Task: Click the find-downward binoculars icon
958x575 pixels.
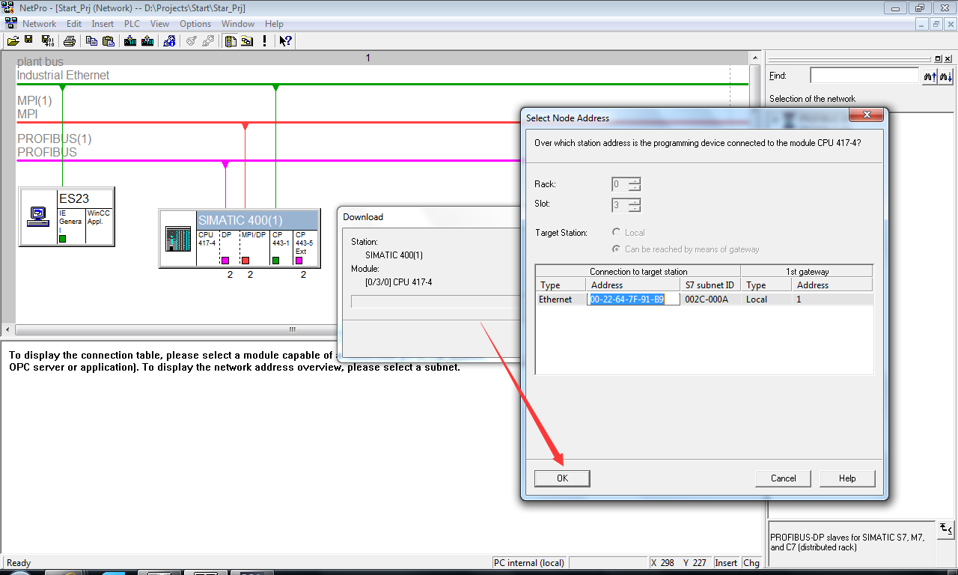Action: [x=946, y=76]
